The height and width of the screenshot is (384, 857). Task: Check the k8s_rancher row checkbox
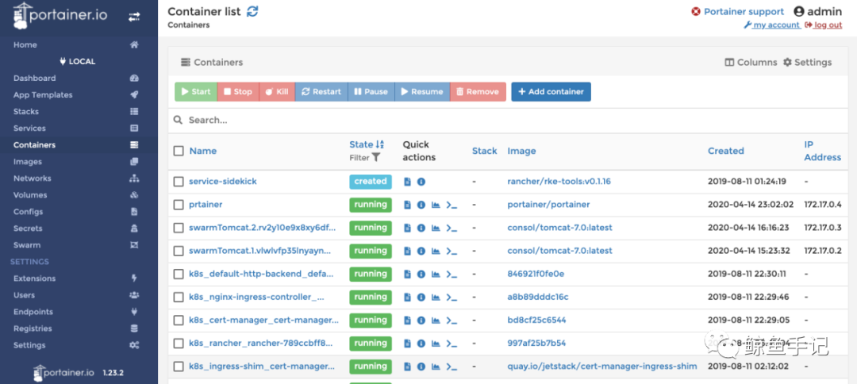click(x=179, y=344)
